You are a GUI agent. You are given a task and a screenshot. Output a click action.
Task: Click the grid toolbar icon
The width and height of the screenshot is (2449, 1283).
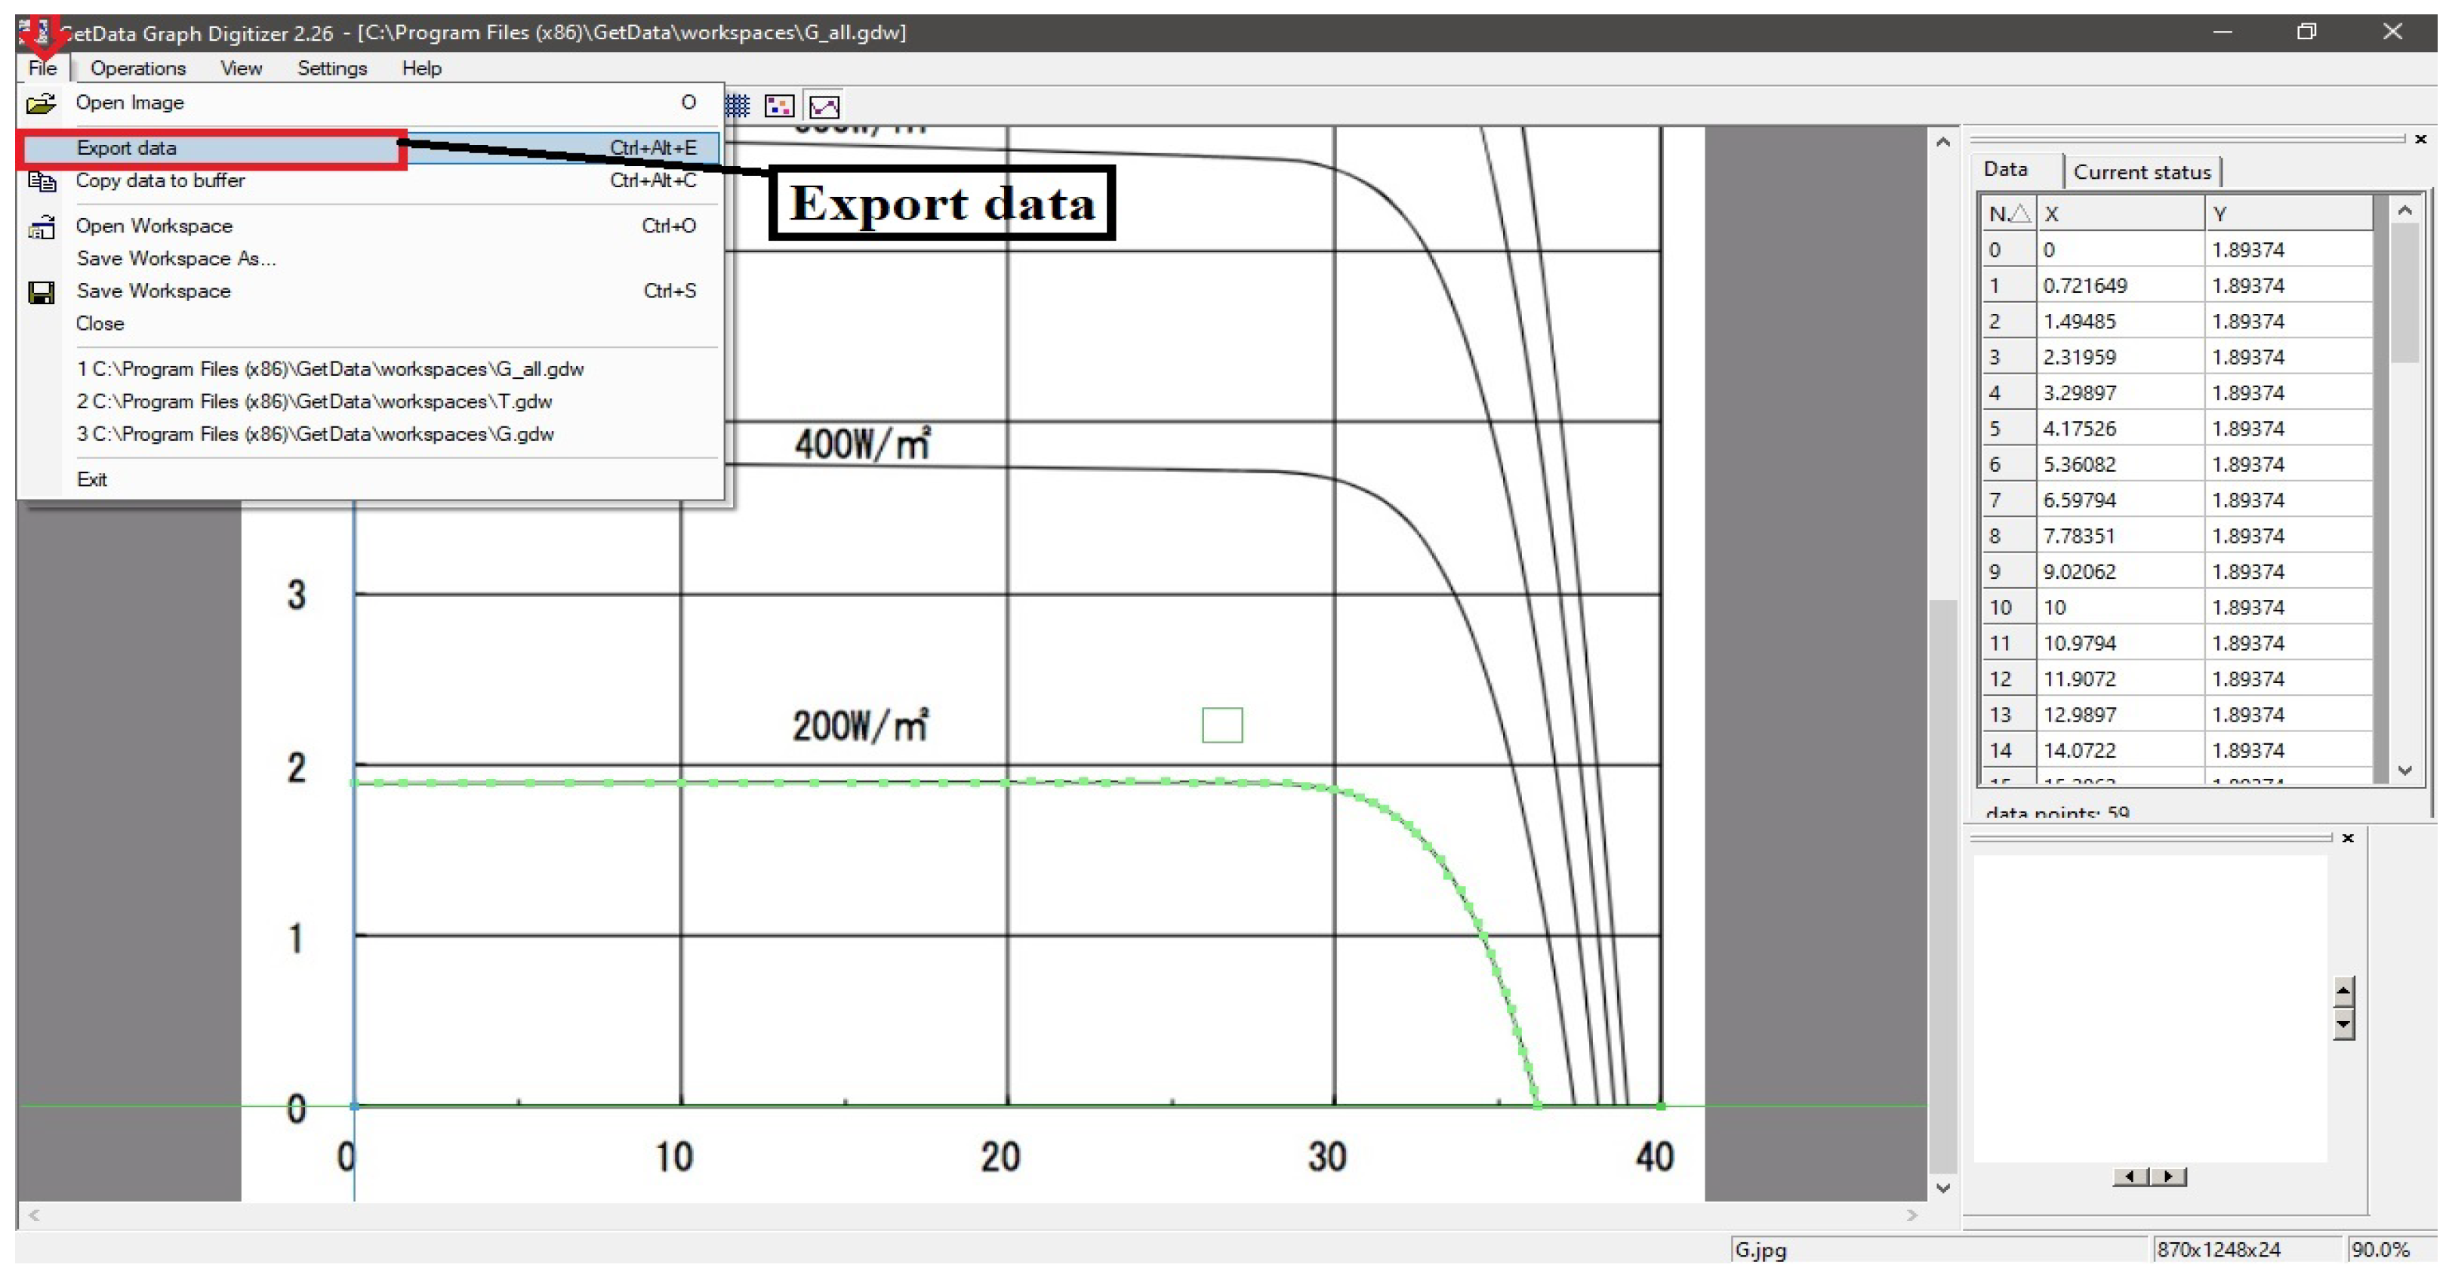coord(737,106)
